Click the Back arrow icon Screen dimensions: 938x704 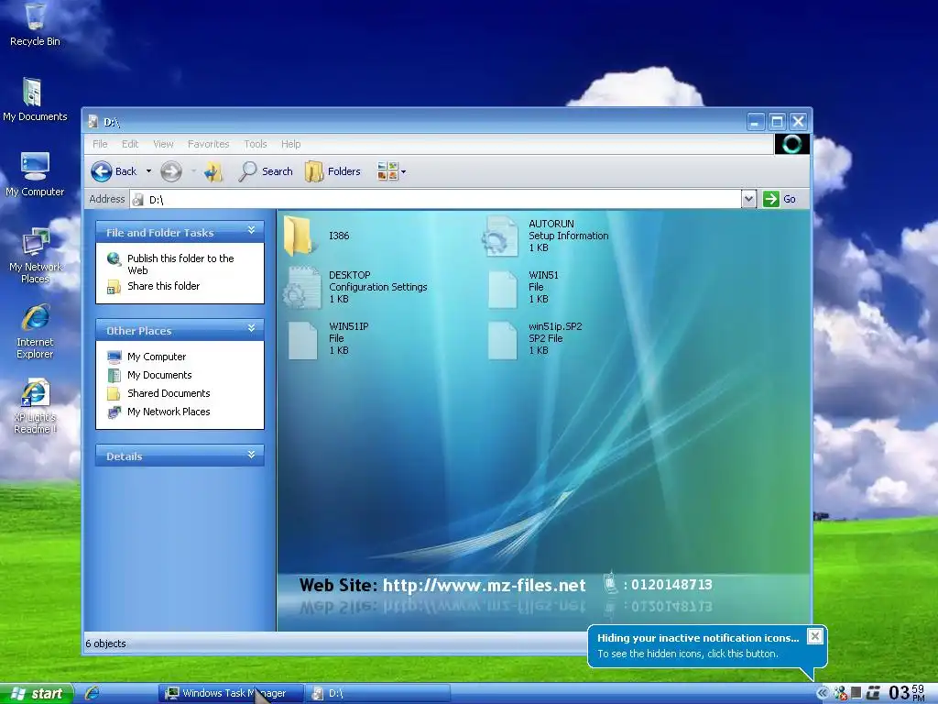coord(102,171)
